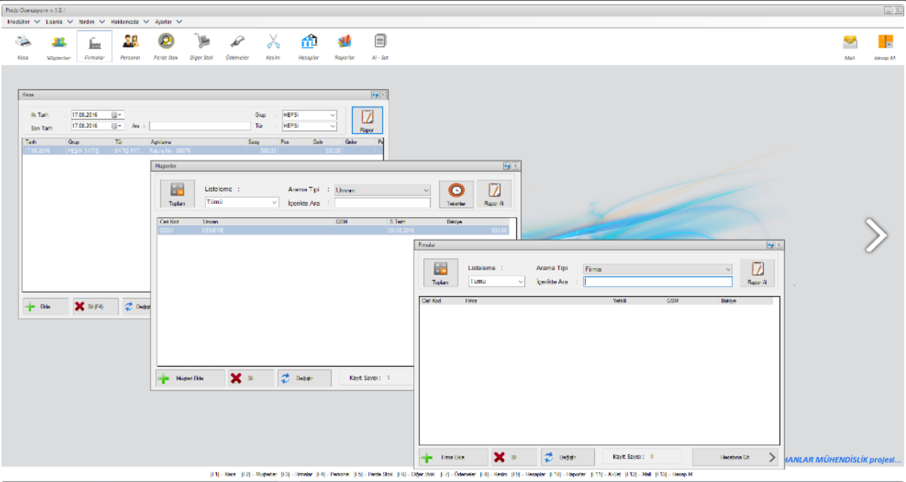The image size is (906, 482).
Task: Click the Hesabına Git button
Action: click(735, 458)
